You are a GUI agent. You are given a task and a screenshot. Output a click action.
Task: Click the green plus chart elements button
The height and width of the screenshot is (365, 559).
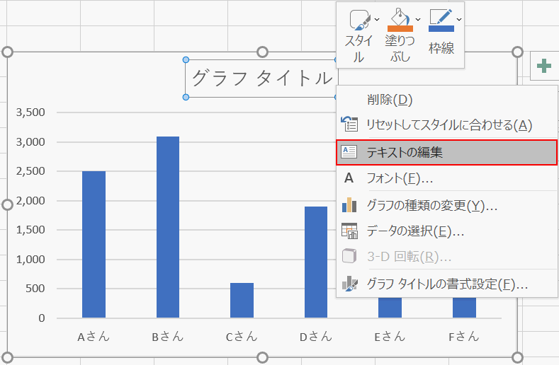pyautogui.click(x=544, y=66)
